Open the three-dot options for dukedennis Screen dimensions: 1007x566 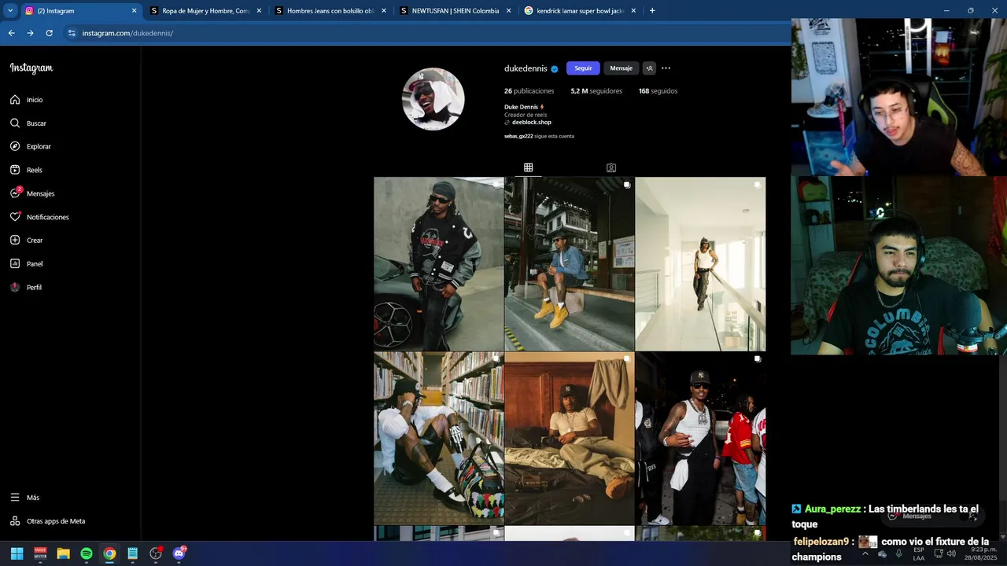tap(666, 68)
